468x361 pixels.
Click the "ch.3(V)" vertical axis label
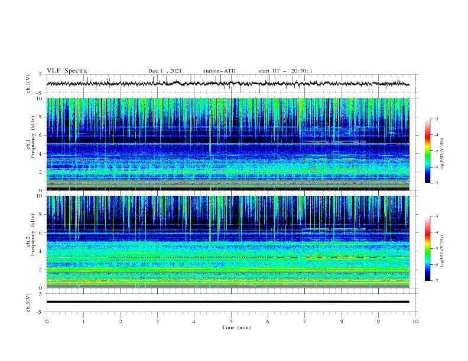click(28, 303)
